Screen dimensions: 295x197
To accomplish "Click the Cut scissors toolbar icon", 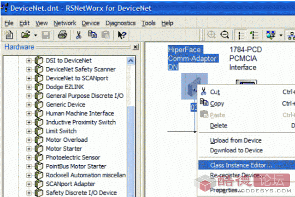I will pyautogui.click(x=79, y=35).
